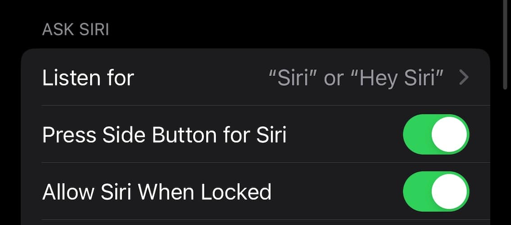Click the word "Allow" in the third row
Viewport: 511px width, 225px height.
(65, 192)
